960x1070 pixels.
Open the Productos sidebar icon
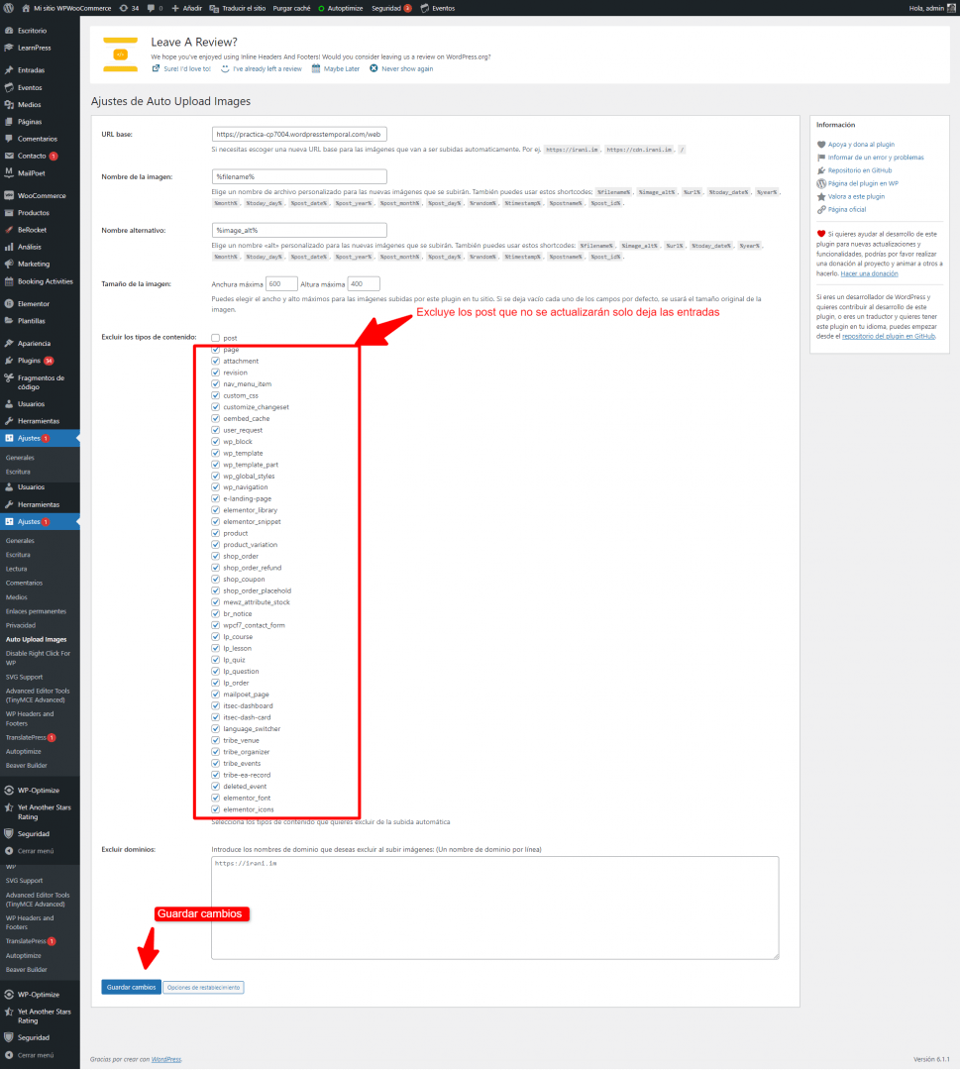coord(9,212)
